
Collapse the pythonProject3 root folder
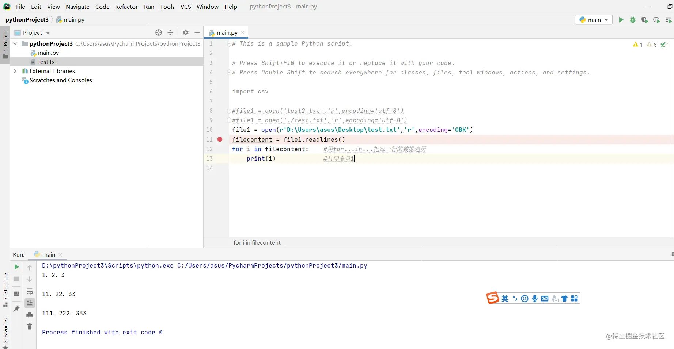point(15,43)
